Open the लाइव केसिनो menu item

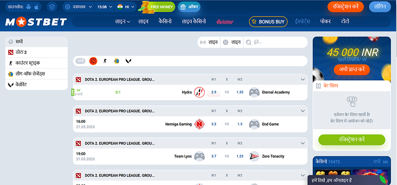click(194, 22)
